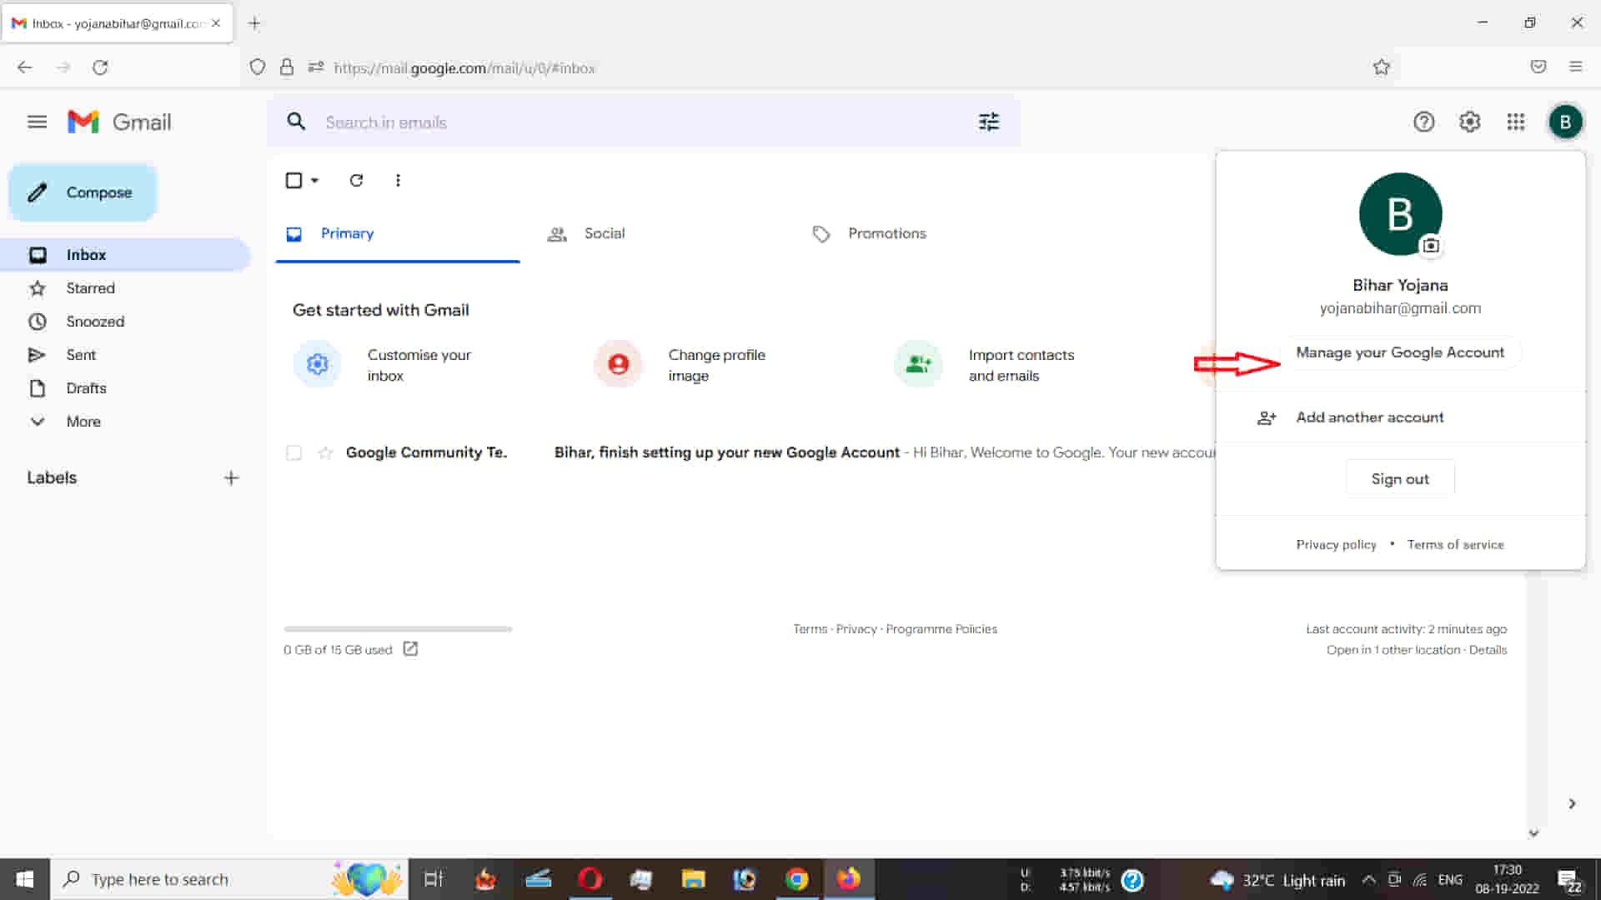Open Terms of service link
Image resolution: width=1601 pixels, height=900 pixels.
[x=1455, y=544]
